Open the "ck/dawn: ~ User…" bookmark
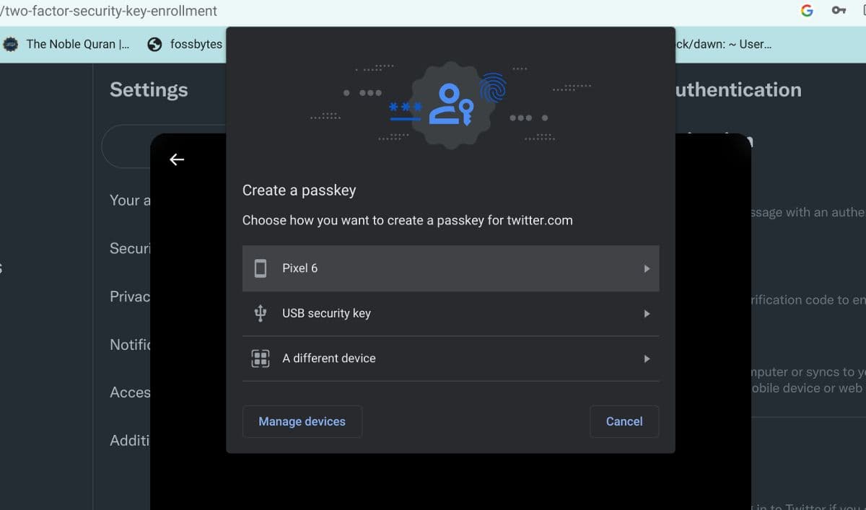This screenshot has height=510, width=866. pos(723,44)
